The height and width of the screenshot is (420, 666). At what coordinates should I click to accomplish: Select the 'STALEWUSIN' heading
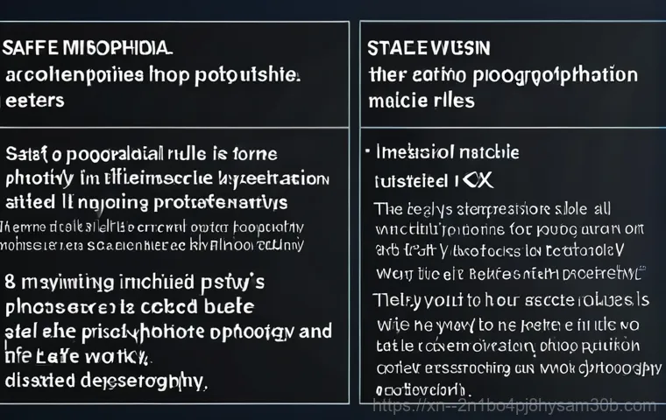pos(429,48)
